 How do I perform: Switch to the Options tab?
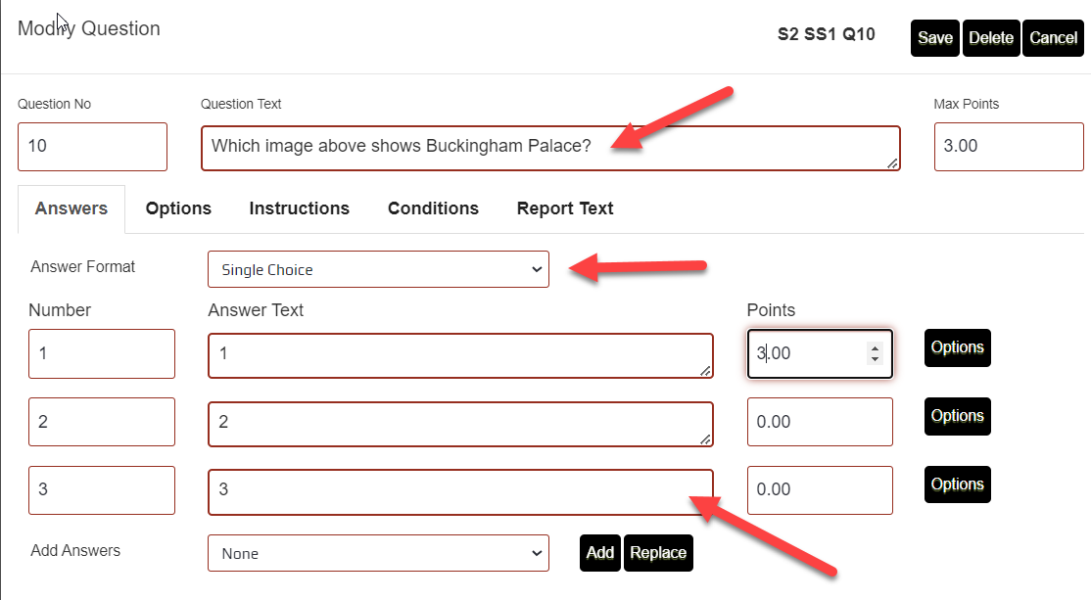178,208
